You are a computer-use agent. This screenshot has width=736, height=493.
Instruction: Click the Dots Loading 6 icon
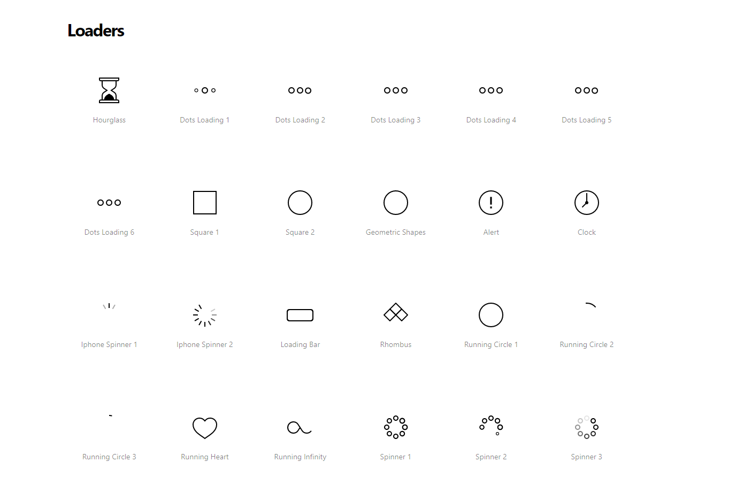tap(109, 203)
